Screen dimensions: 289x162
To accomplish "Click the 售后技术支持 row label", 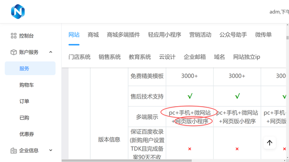I will [147, 96].
